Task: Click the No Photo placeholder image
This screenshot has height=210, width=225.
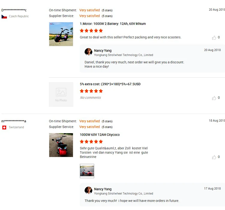Action: pyautogui.click(x=61, y=94)
